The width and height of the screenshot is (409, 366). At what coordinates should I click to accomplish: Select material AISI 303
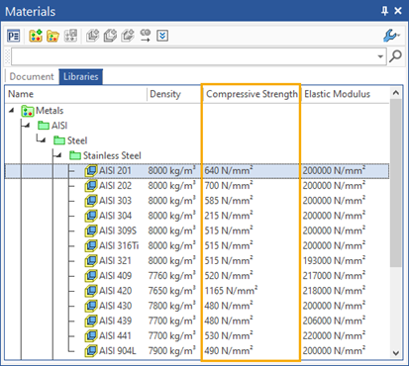[115, 201]
